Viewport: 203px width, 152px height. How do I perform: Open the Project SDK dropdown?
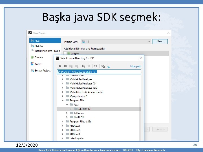click(116, 41)
